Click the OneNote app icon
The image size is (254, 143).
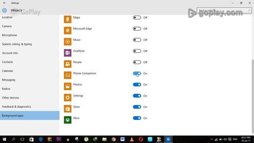click(67, 53)
